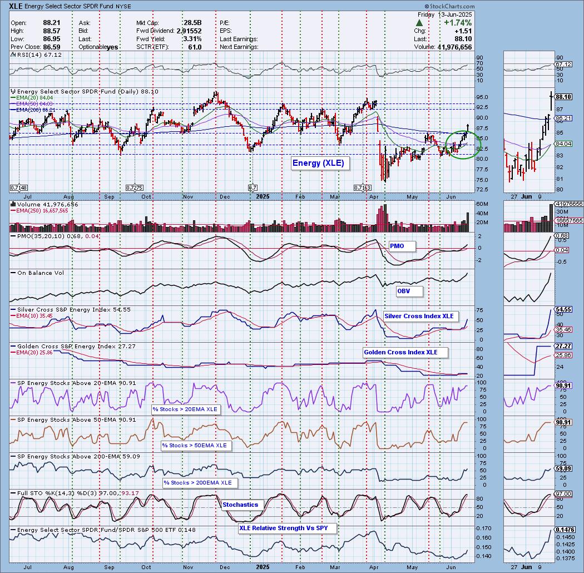Viewport: 584px width, 573px height.
Task: Click the 54.55 Silver Cross tag at right
Action: point(563,310)
